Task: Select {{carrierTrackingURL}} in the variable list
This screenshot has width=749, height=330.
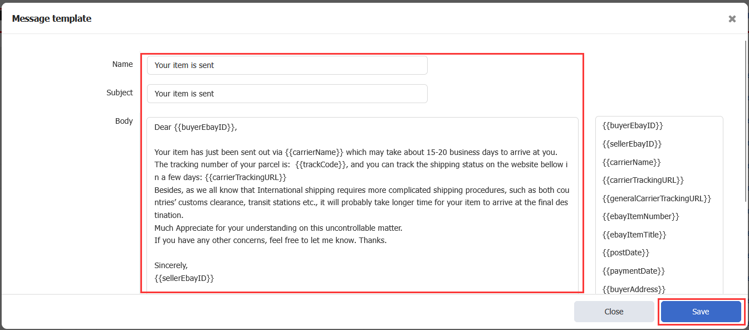Action: 643,180
